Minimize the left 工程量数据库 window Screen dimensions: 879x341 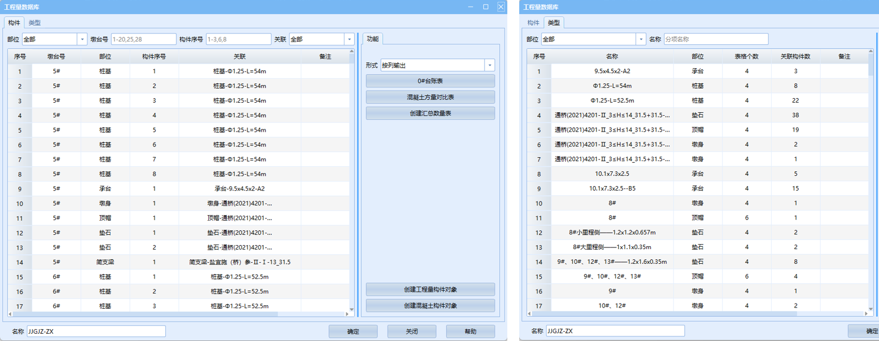(x=470, y=7)
